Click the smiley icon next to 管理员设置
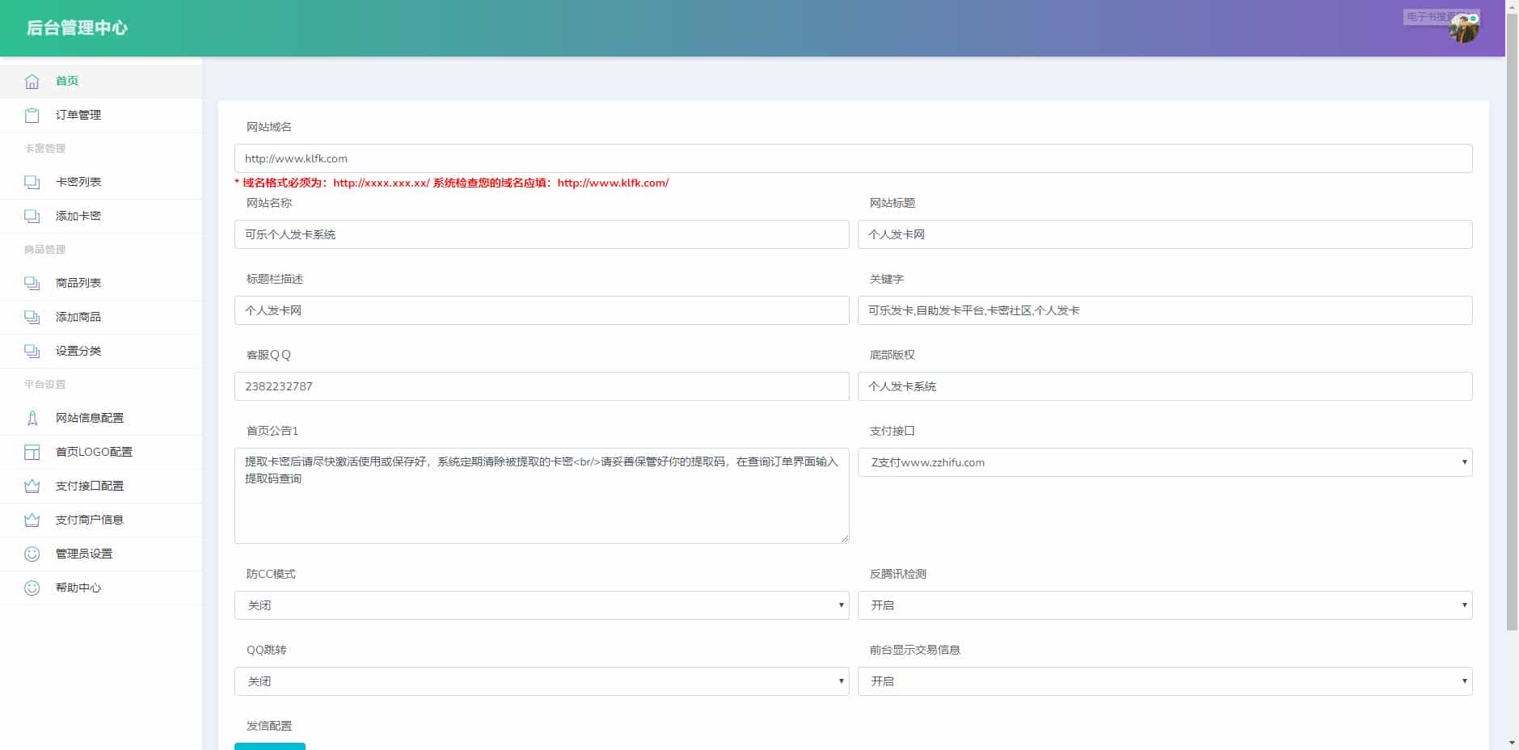Screen dimensions: 1519x750 point(32,554)
